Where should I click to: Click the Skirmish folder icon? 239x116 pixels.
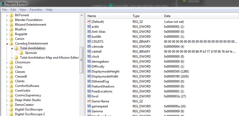[22, 53]
